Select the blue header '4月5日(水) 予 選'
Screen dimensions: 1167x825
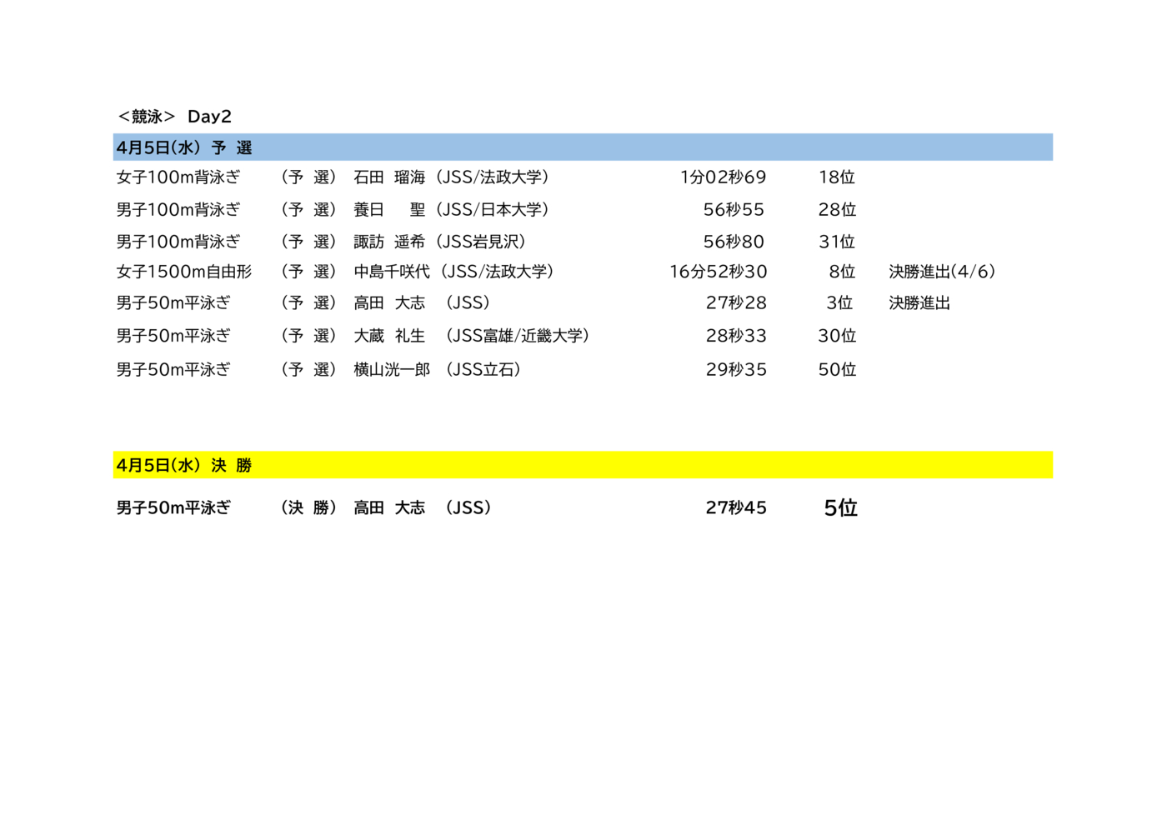[x=583, y=147]
